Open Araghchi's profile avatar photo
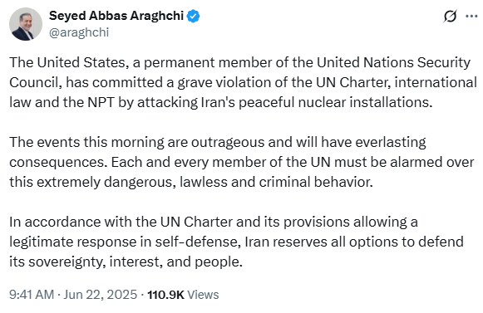The image size is (483, 313). point(26,24)
